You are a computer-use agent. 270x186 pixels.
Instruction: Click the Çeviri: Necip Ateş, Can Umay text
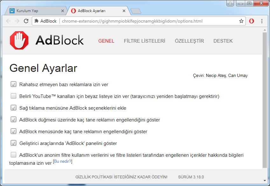click(x=220, y=75)
